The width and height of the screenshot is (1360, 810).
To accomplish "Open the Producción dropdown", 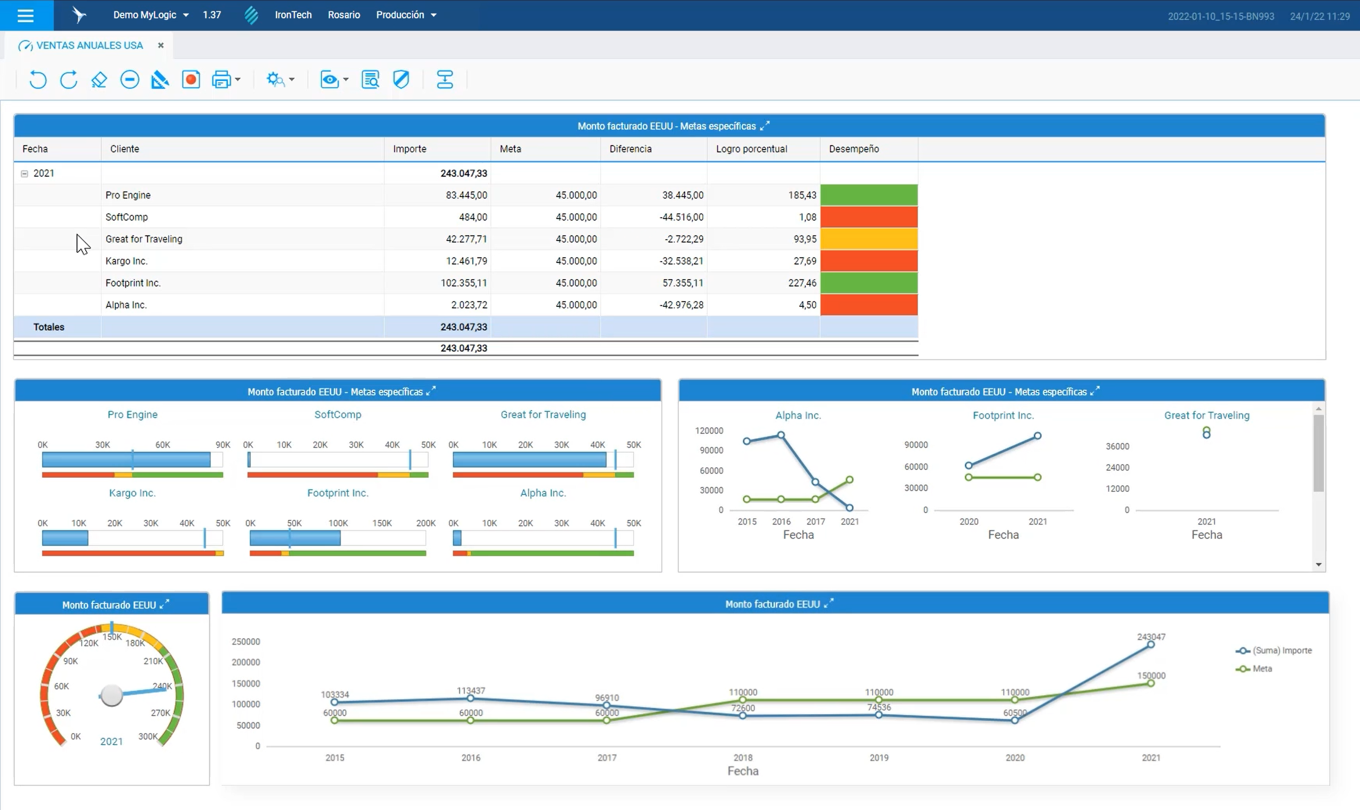I will tap(406, 15).
